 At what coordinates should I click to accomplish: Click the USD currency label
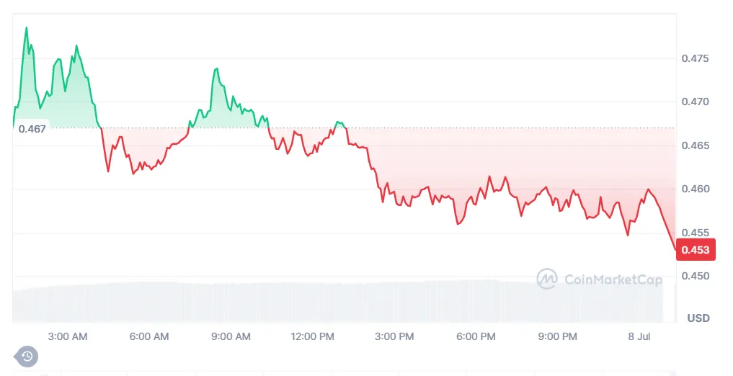pyautogui.click(x=698, y=318)
